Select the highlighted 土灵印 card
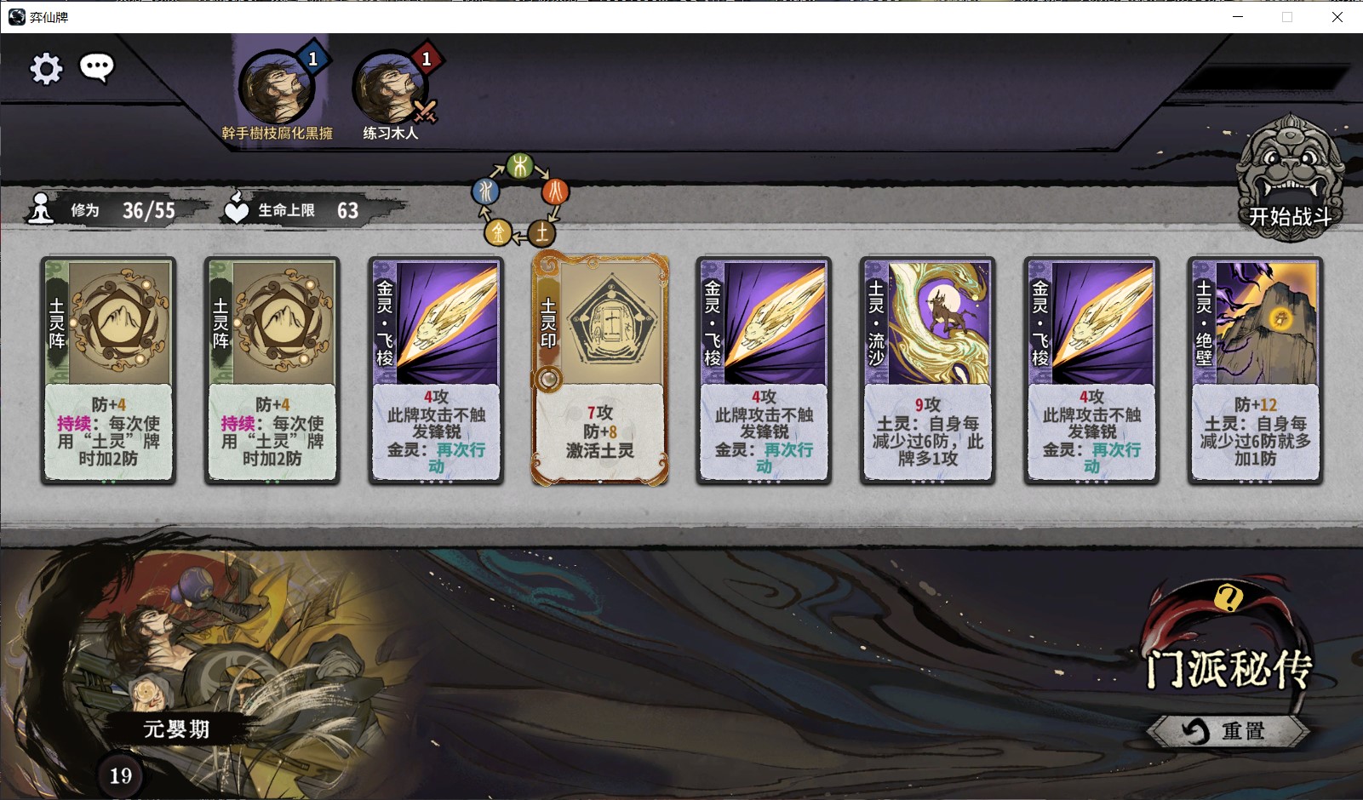The image size is (1363, 800). tap(600, 369)
